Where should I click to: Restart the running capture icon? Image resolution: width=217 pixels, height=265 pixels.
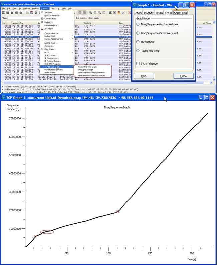point(21,13)
